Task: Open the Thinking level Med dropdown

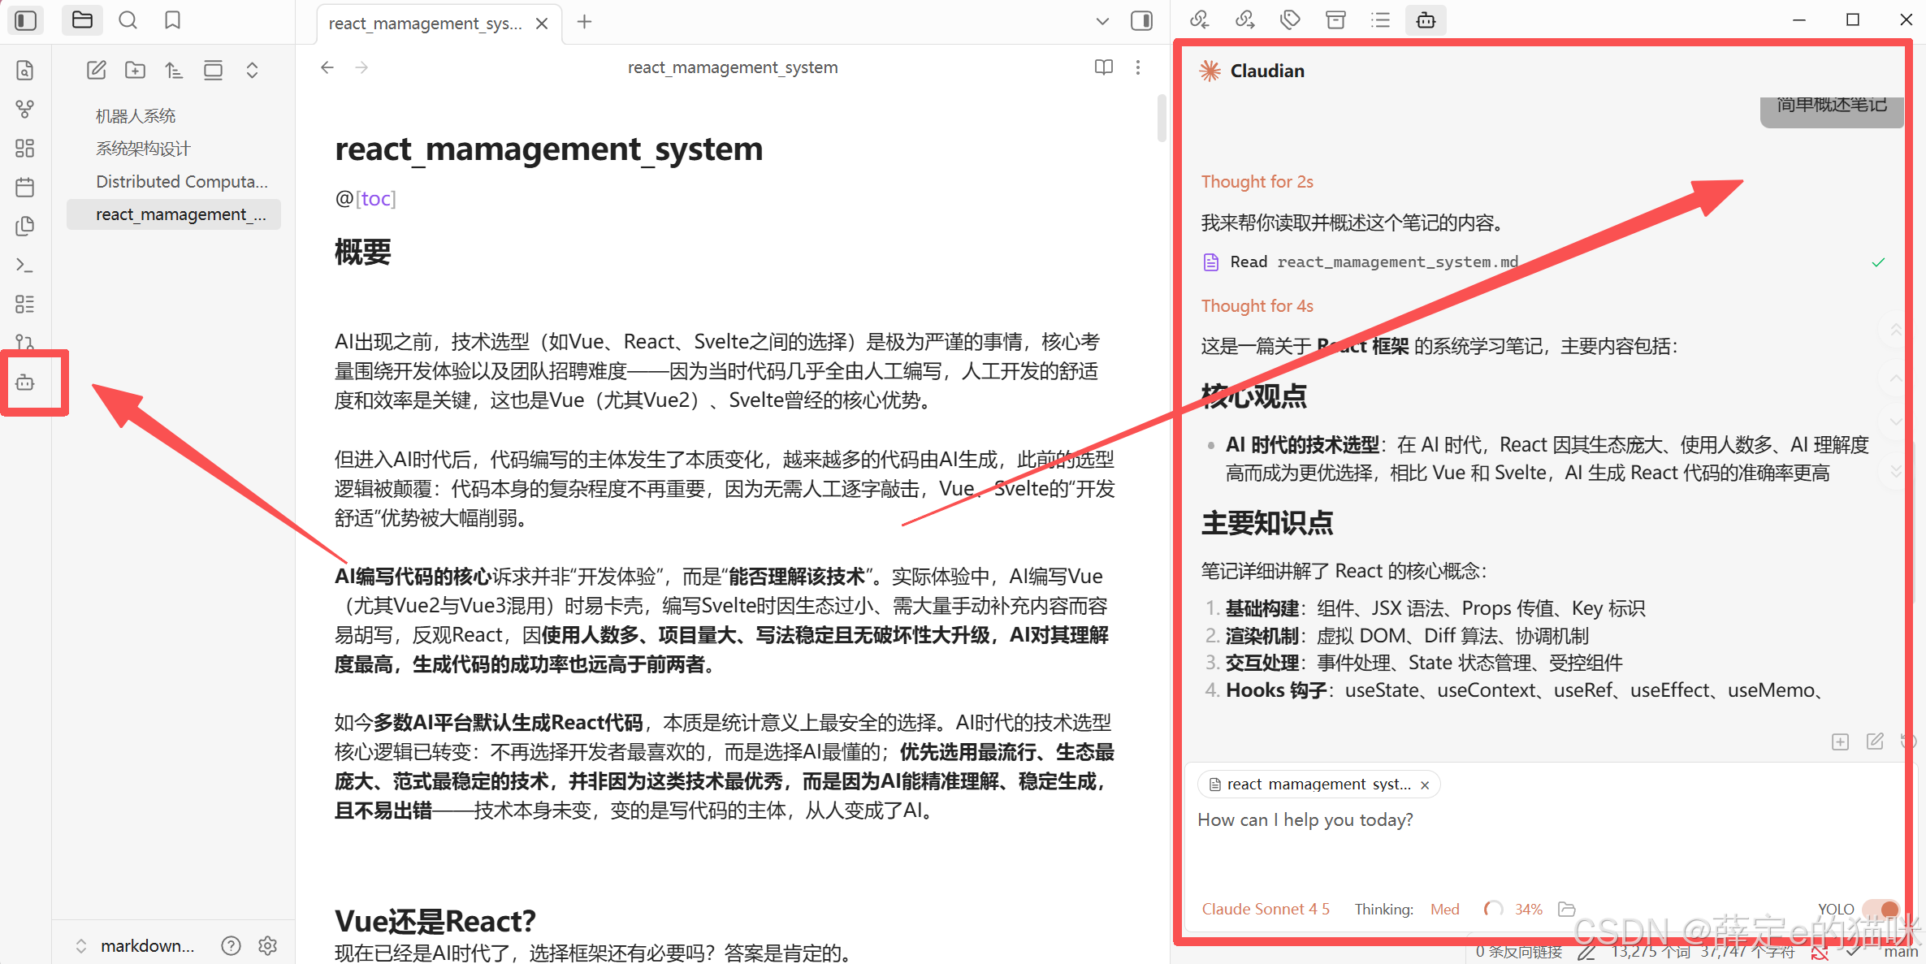Action: [x=1444, y=909]
